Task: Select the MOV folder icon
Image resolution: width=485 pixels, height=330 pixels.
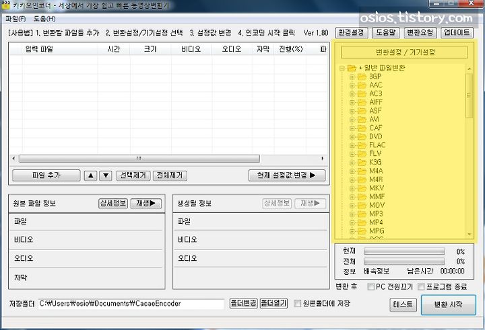Action: (362, 205)
